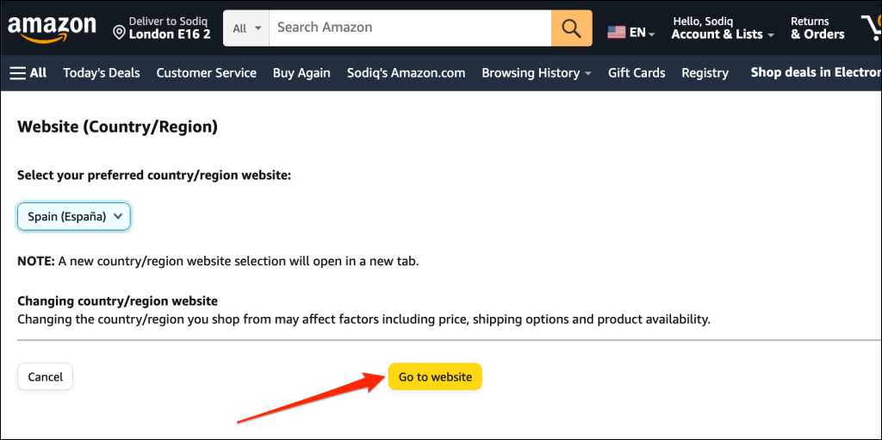Screen dimensions: 882x440
Task: Click the location pin delivery icon
Action: [120, 33]
